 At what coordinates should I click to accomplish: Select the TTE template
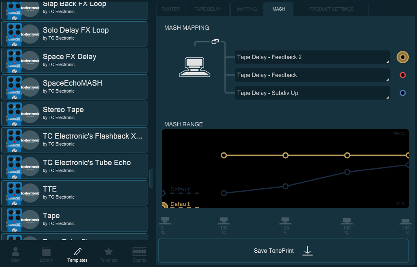[x=74, y=193]
